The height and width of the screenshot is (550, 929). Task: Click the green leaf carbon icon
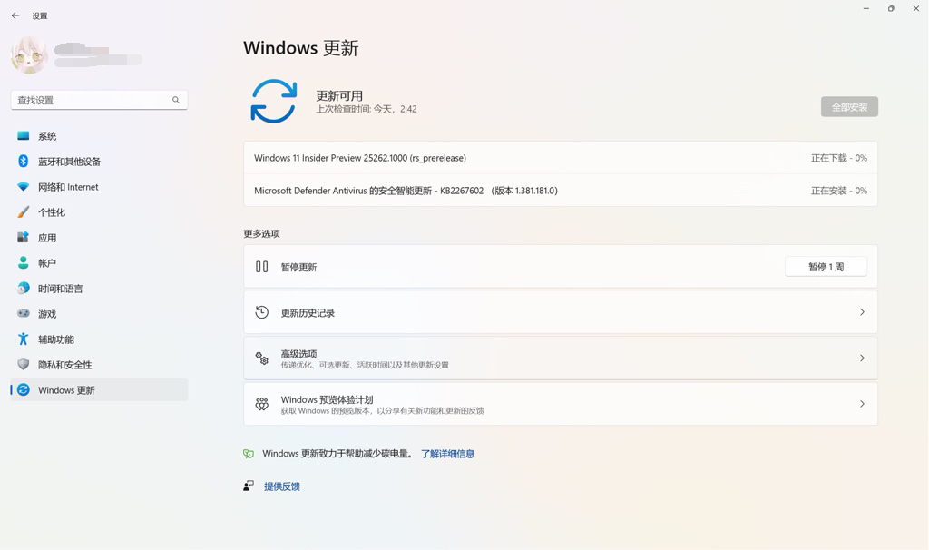click(x=249, y=454)
